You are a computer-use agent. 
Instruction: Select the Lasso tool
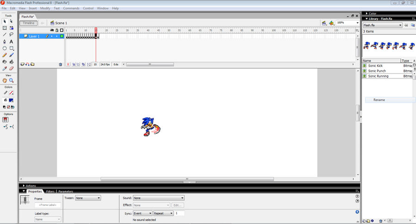[11, 35]
